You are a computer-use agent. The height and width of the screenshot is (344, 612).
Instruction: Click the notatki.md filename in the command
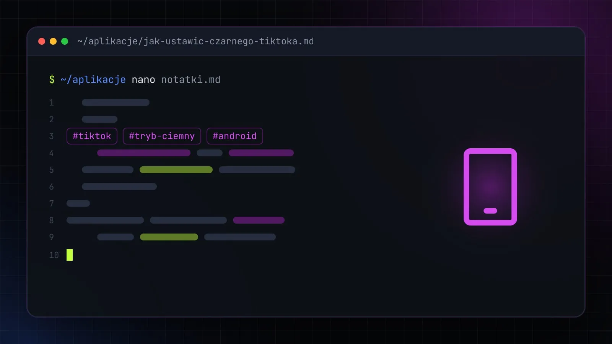pyautogui.click(x=191, y=80)
